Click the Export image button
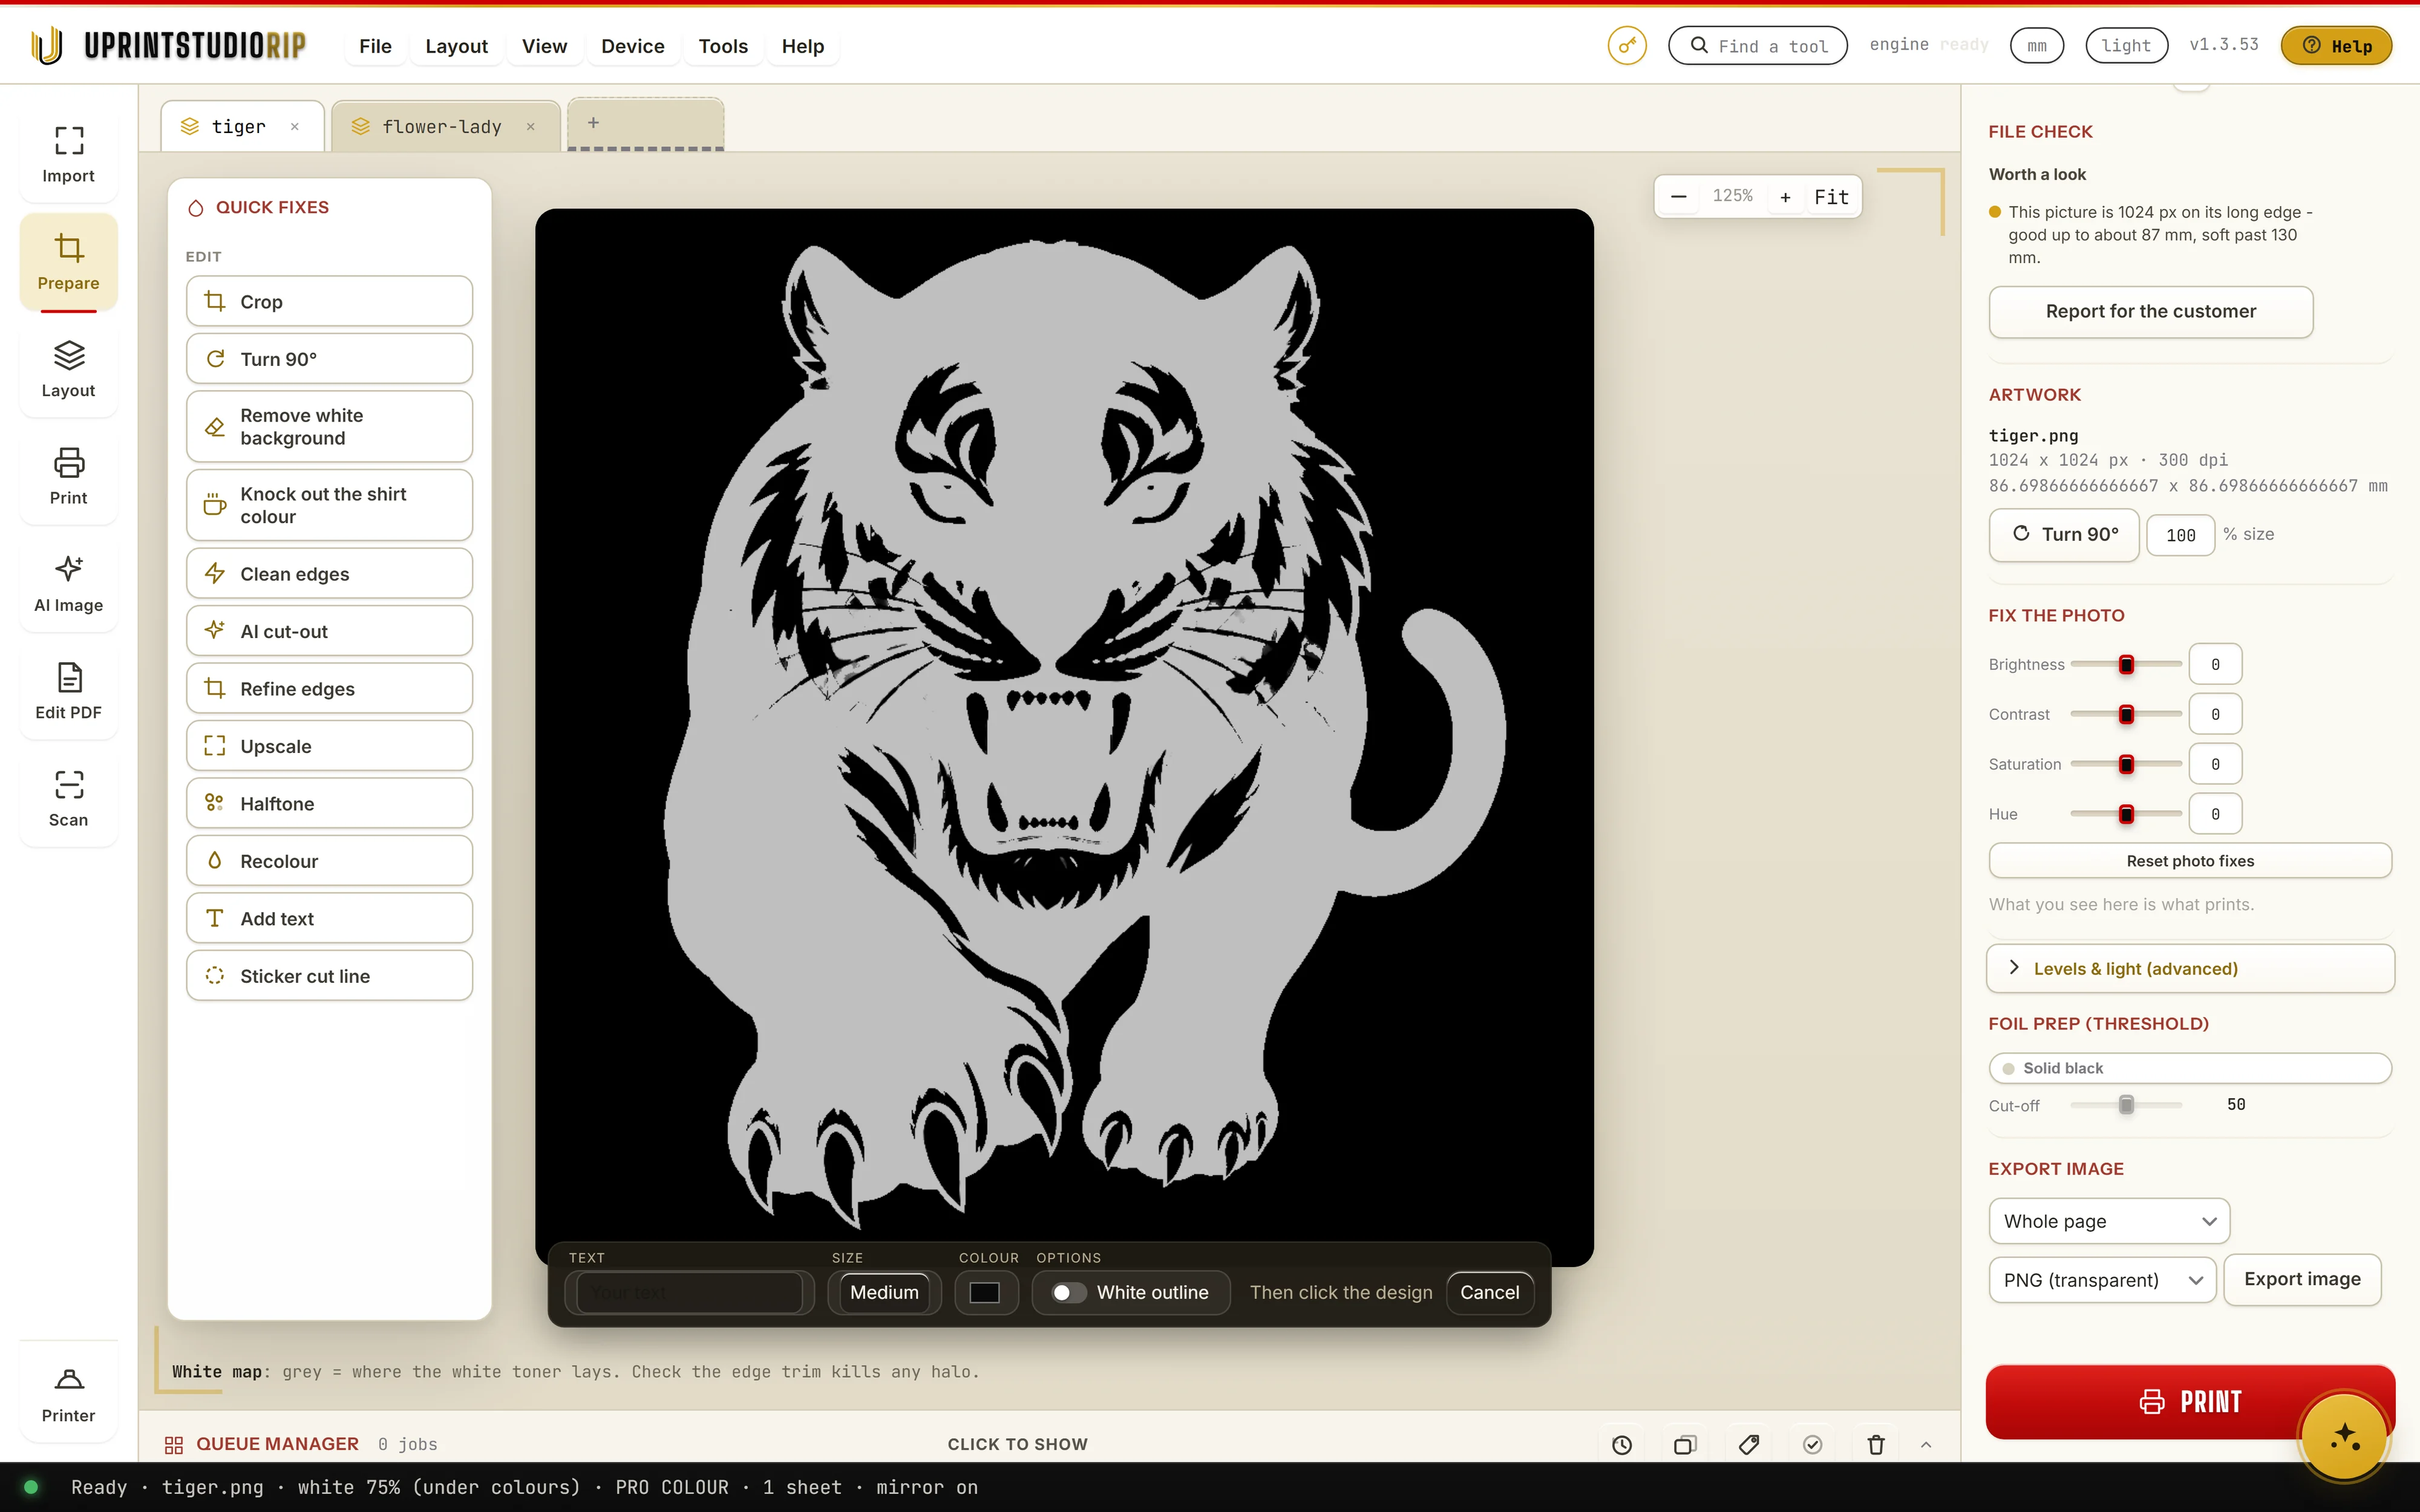The height and width of the screenshot is (1512, 2420). click(x=2302, y=1279)
